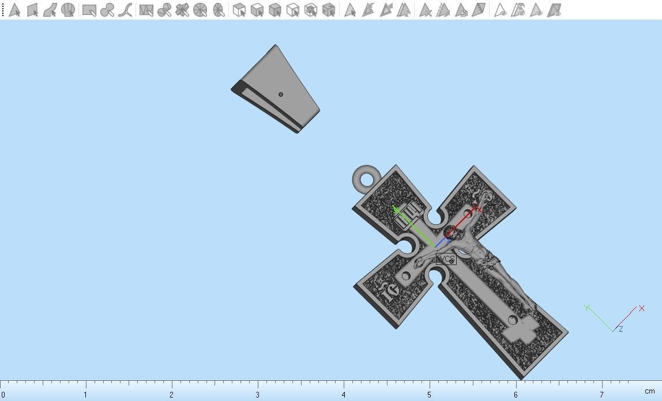
Task: Select the pie-slice circle marking tool
Action: click(164, 10)
